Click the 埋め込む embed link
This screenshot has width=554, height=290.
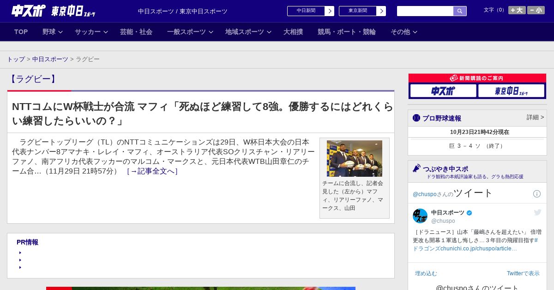(426, 273)
